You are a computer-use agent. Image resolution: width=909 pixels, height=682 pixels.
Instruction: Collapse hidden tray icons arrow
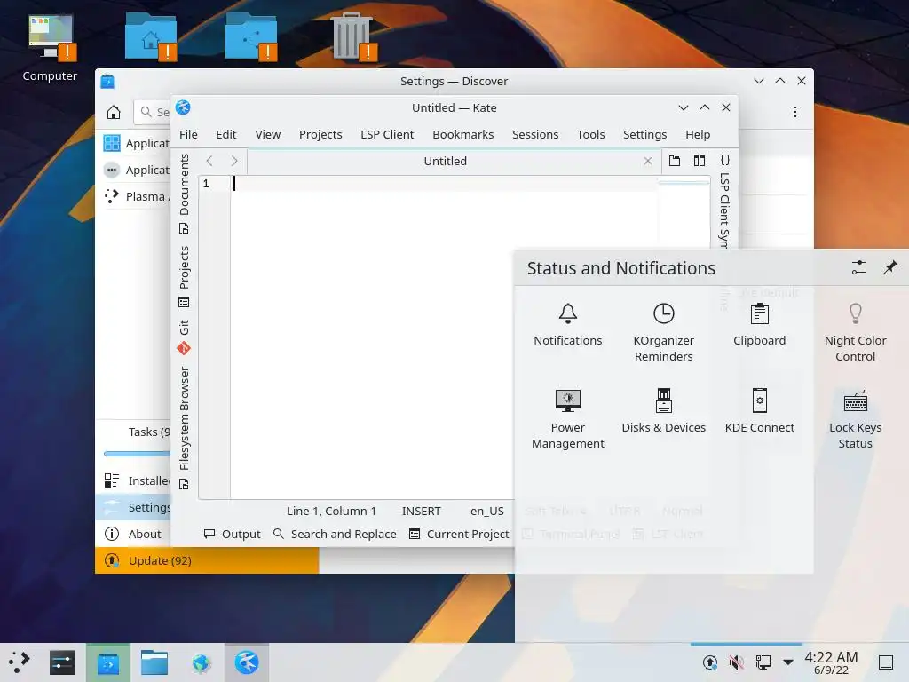click(x=788, y=662)
